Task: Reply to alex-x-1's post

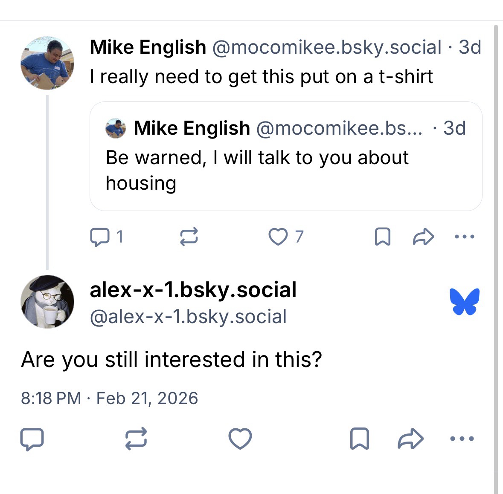Action: coord(32,439)
